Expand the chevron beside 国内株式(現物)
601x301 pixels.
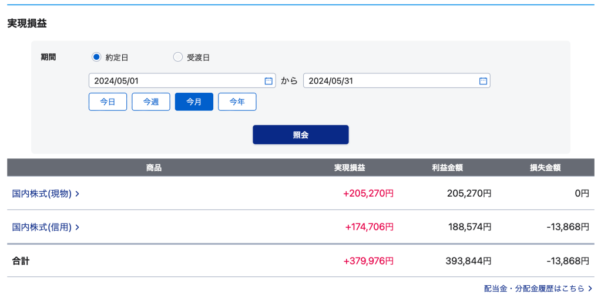point(77,193)
